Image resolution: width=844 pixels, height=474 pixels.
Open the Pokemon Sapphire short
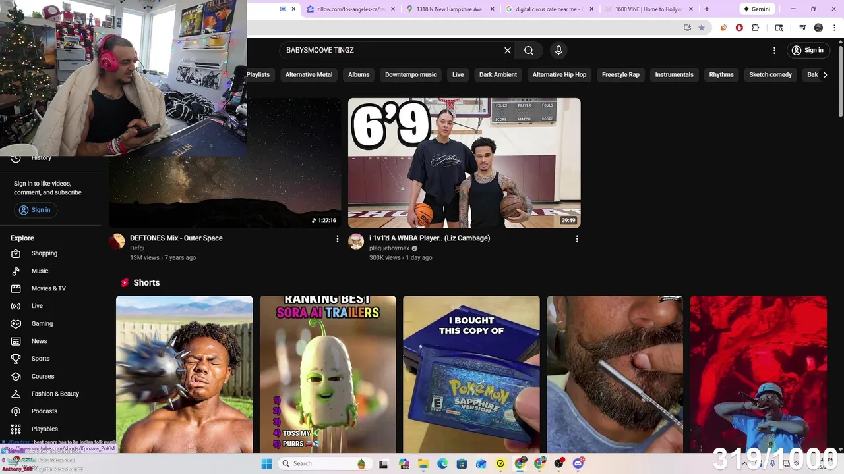[x=471, y=374]
